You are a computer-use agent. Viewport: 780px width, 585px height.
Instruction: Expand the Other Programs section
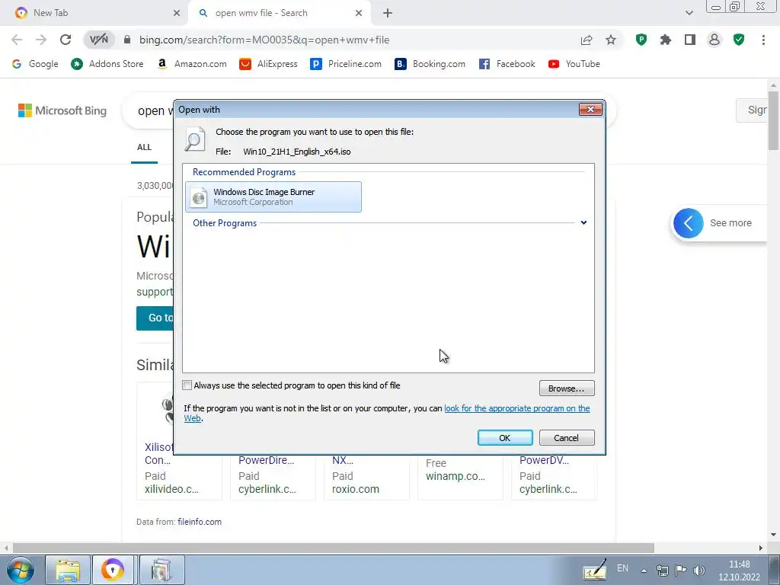pyautogui.click(x=583, y=223)
